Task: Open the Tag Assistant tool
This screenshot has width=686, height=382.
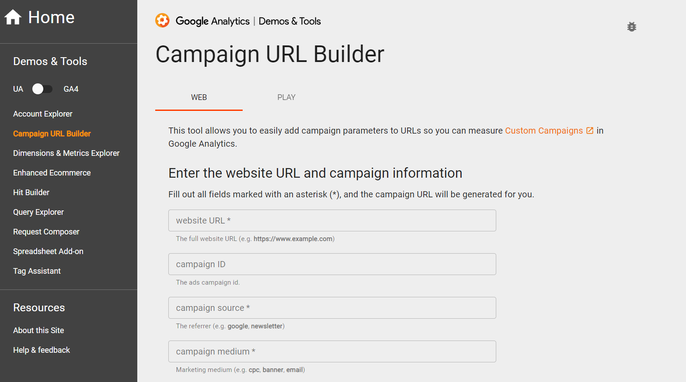Action: 37,271
